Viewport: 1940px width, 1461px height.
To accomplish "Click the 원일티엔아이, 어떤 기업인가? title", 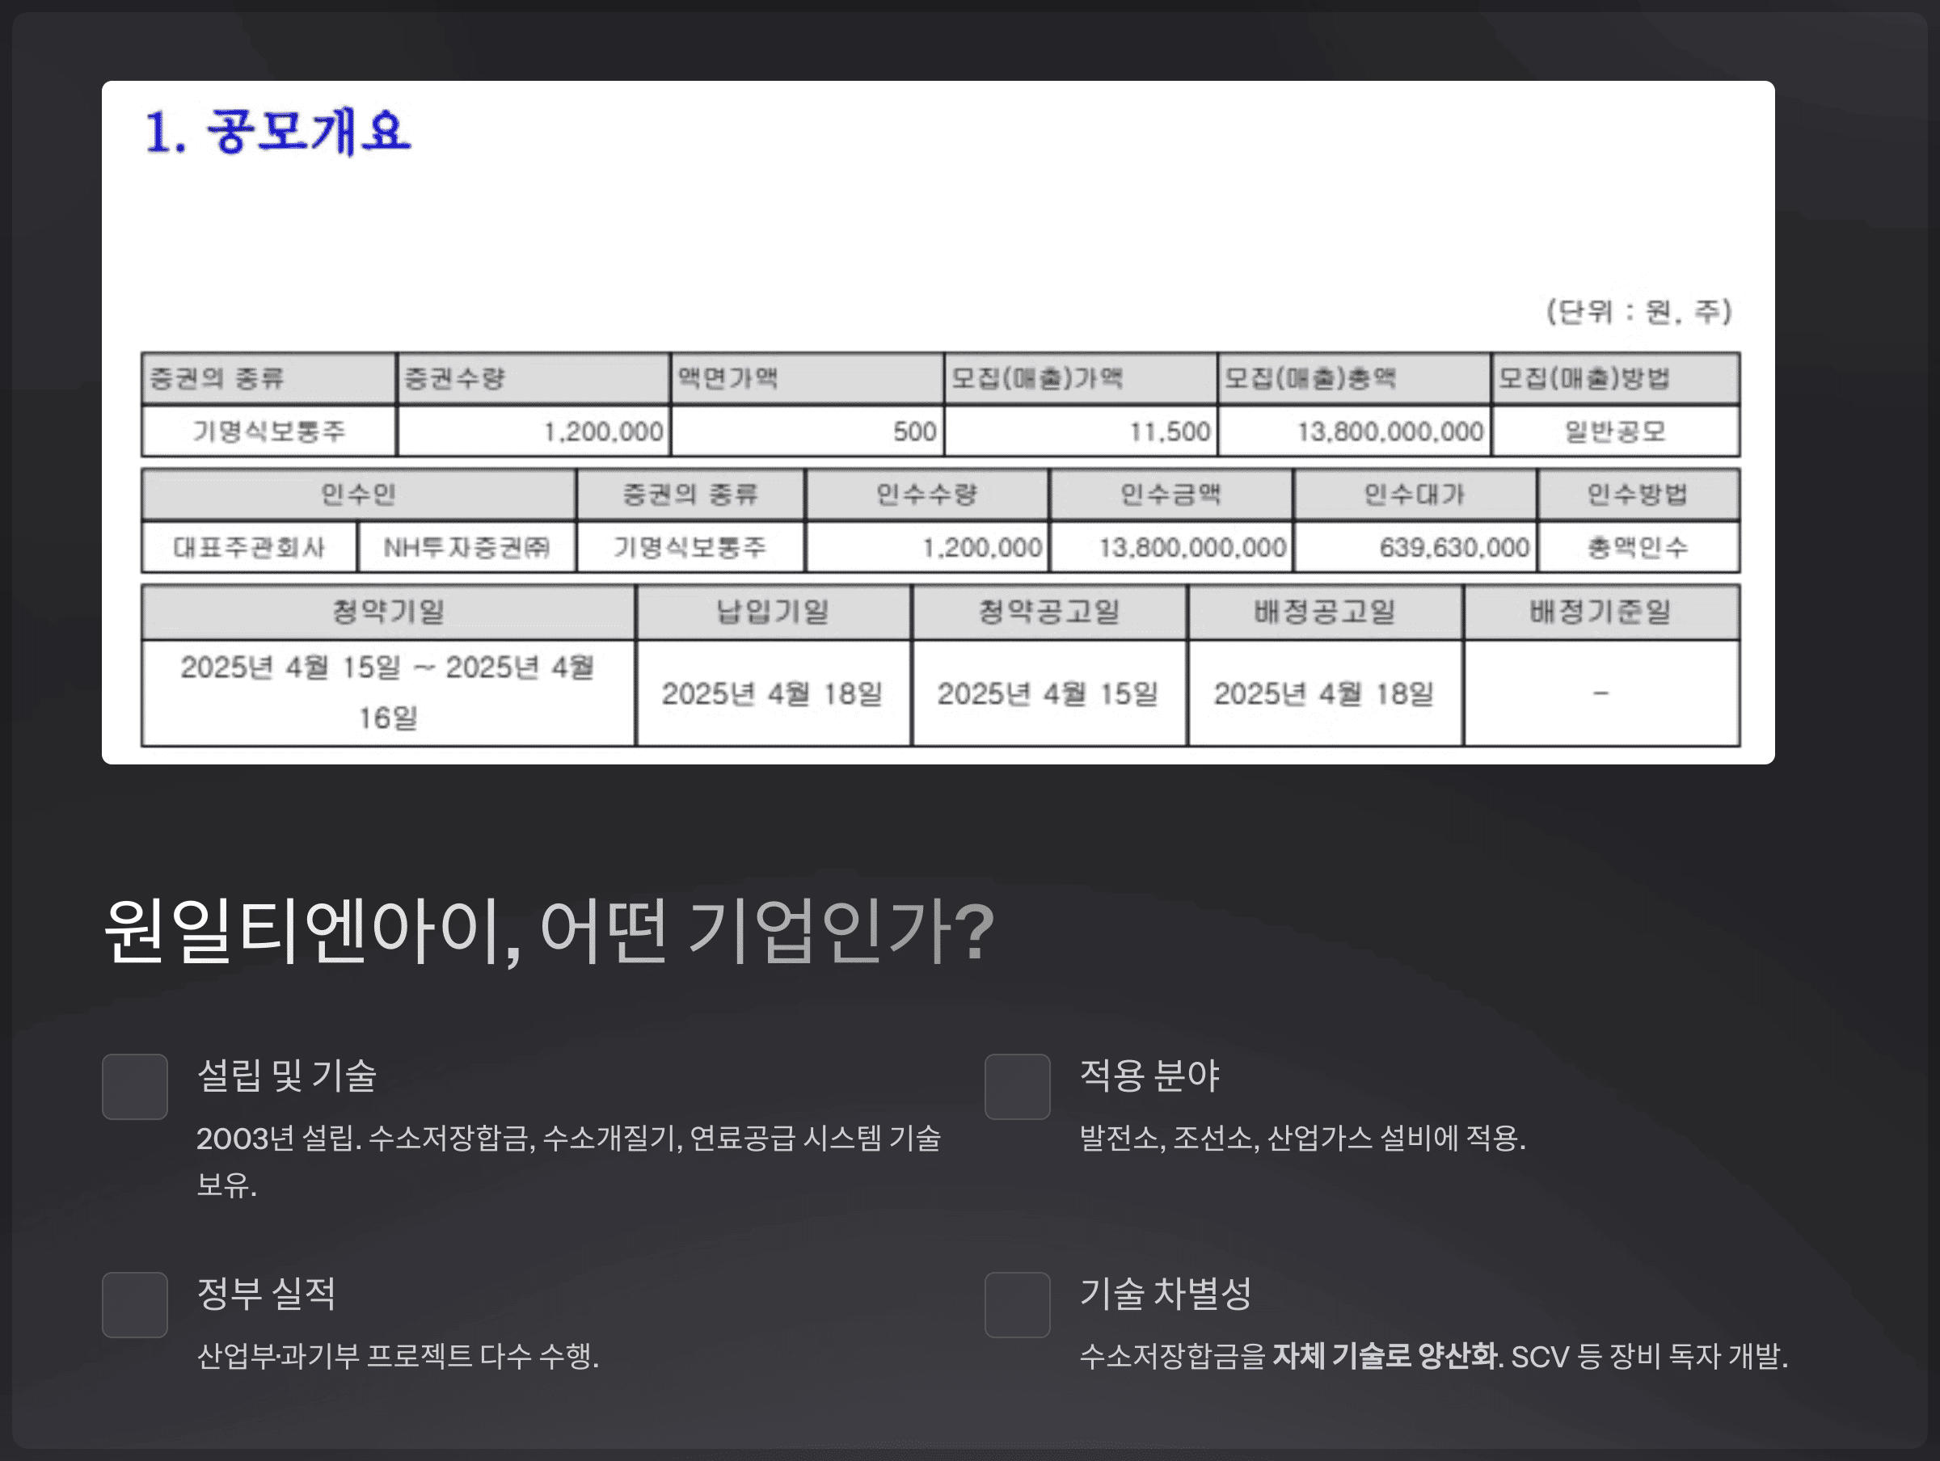I will [549, 930].
